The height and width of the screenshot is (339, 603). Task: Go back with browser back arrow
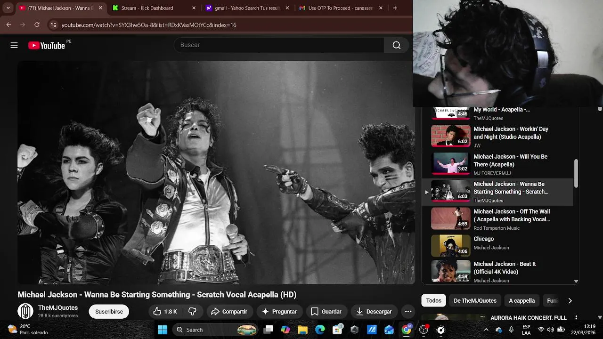(x=8, y=24)
